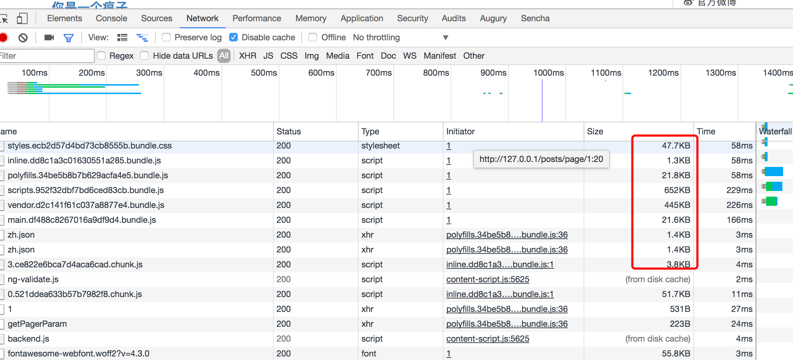Filter requests by Doc
This screenshot has width=793, height=360.
pyautogui.click(x=388, y=56)
